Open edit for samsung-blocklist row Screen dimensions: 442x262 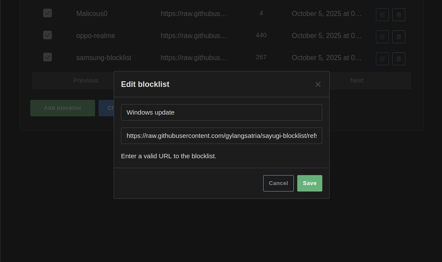coord(382,59)
